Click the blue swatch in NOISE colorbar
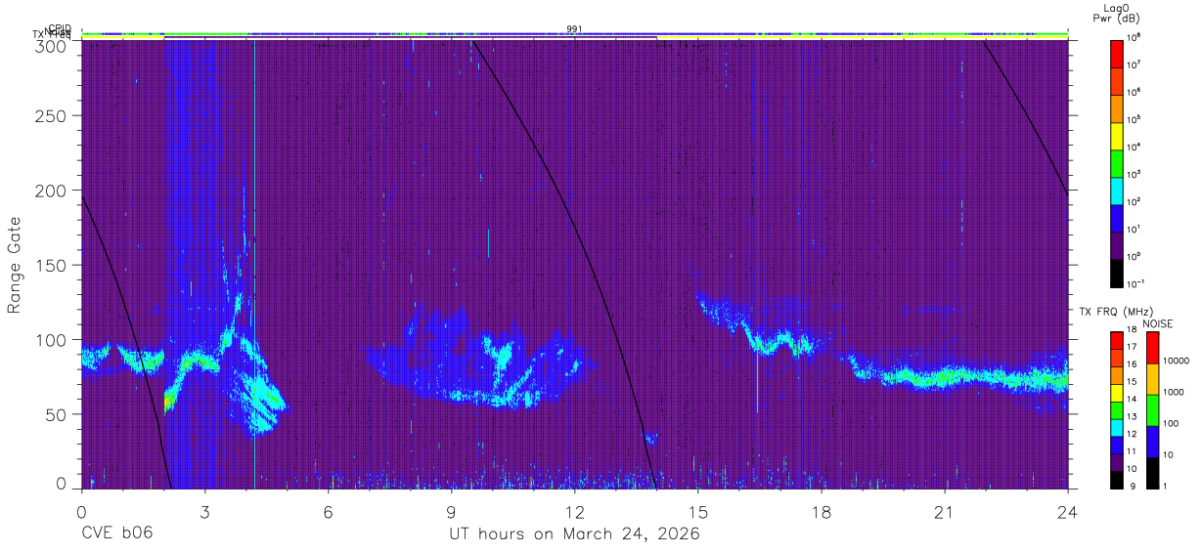The height and width of the screenshot is (554, 1201). [1152, 442]
